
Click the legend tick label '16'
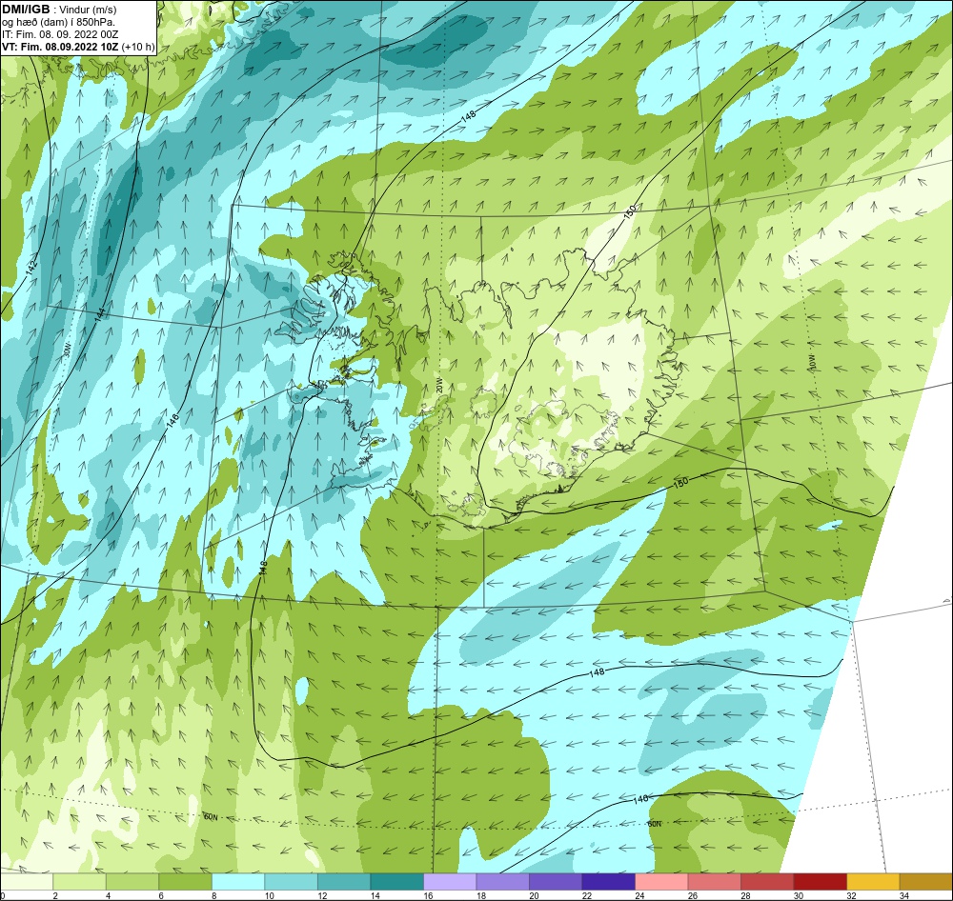[429, 895]
